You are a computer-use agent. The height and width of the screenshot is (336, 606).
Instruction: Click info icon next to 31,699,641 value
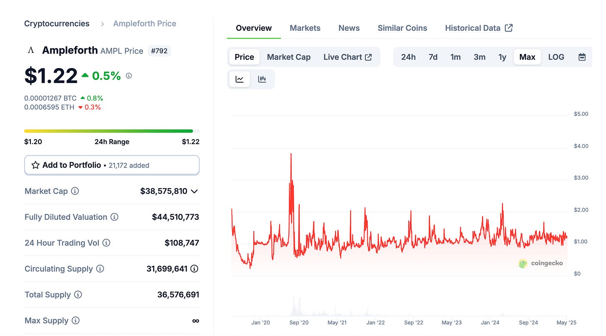coord(194,269)
